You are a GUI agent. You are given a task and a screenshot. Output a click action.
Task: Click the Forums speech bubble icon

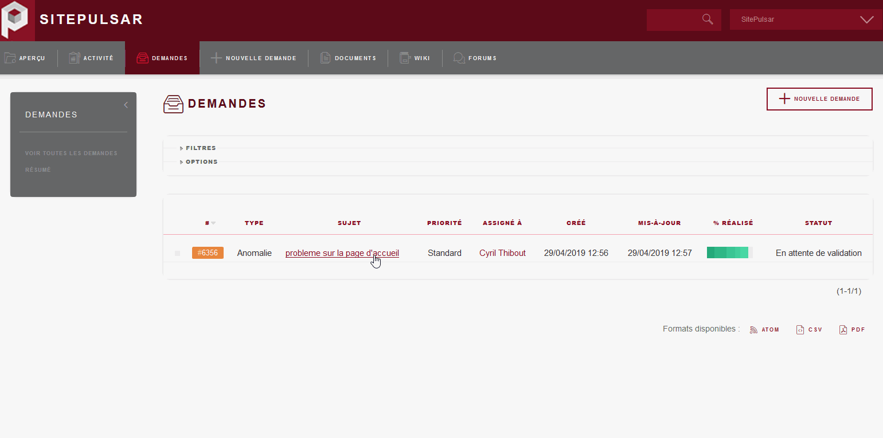pos(459,58)
